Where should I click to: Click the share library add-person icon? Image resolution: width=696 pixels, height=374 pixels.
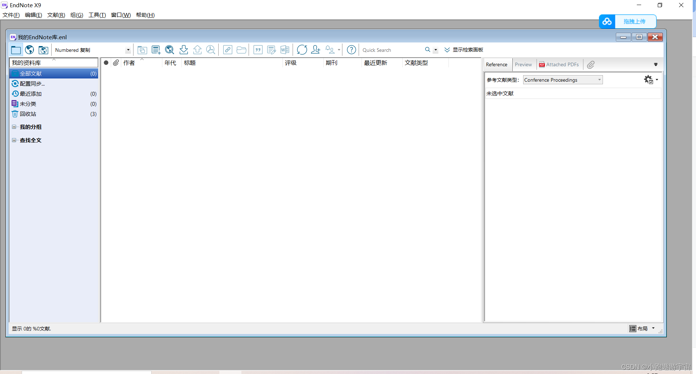(316, 50)
